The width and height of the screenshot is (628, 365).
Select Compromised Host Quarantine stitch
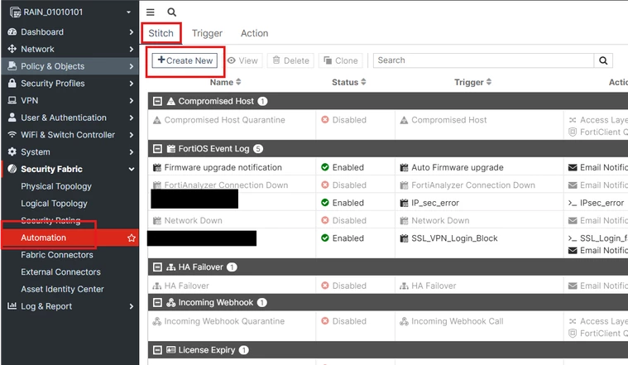point(225,120)
